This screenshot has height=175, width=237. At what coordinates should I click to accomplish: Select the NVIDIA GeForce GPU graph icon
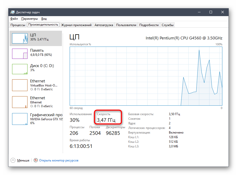[x=20, y=119]
